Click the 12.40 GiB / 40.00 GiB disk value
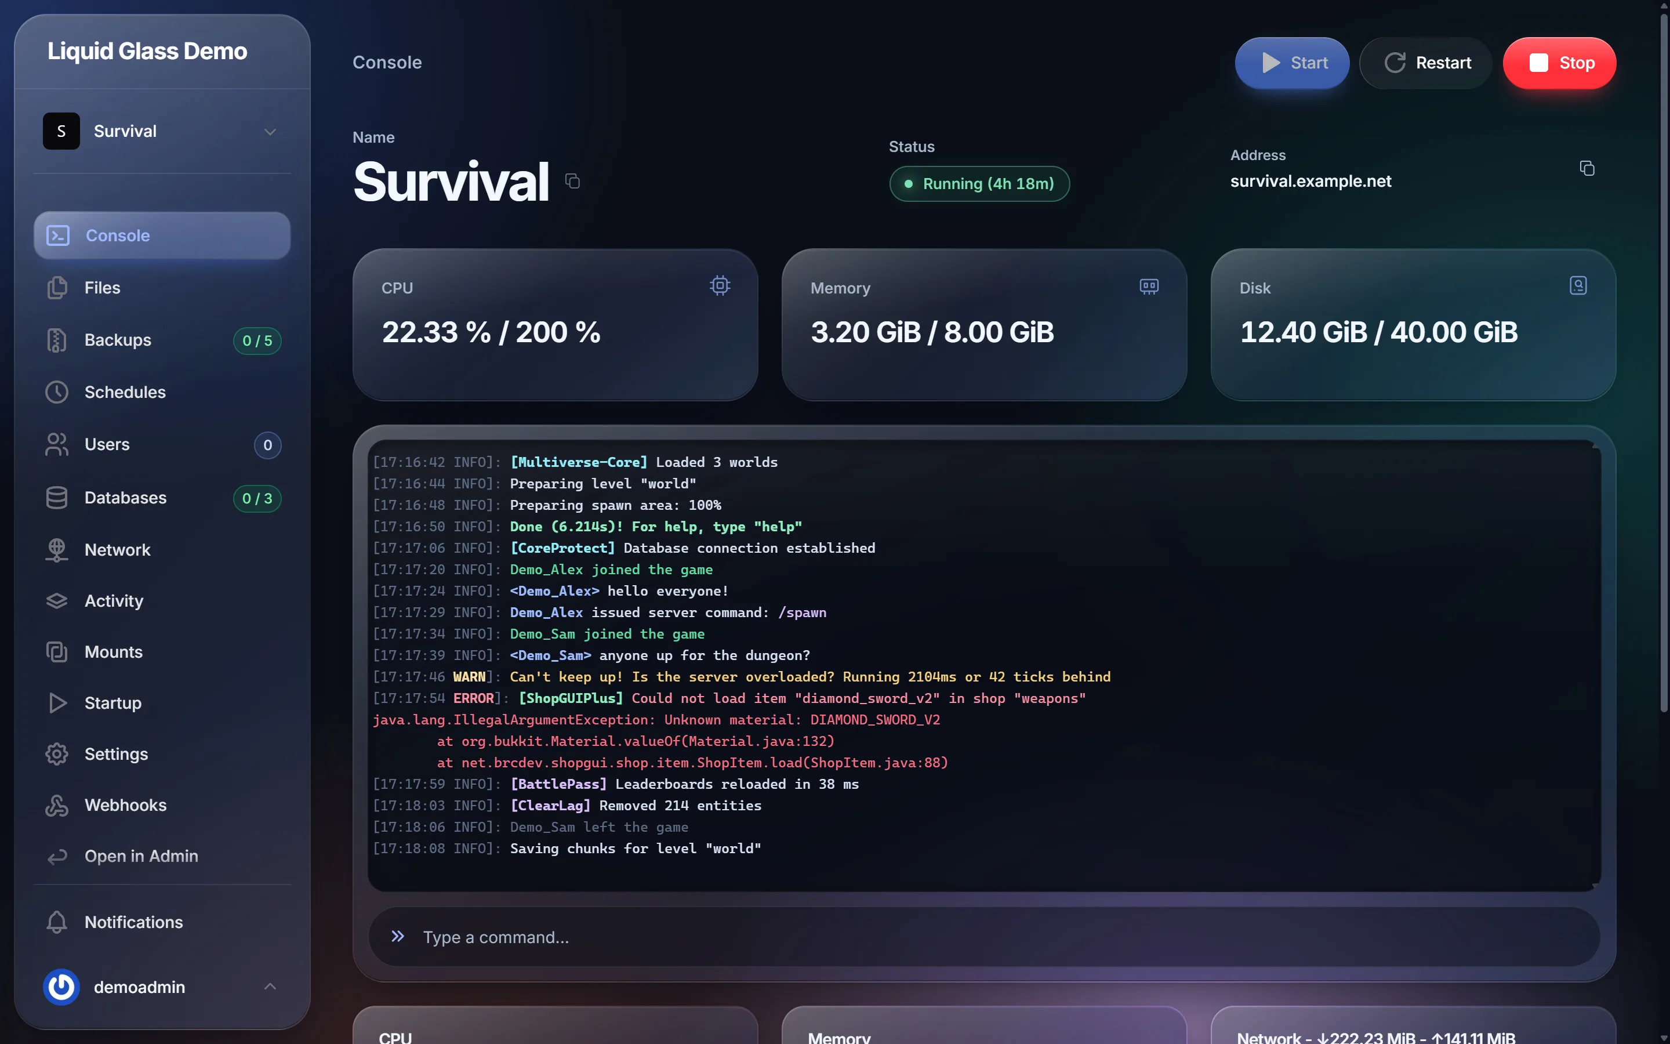 coord(1379,332)
